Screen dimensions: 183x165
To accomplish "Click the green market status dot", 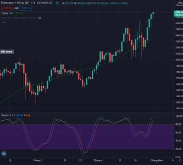I will click(57, 3).
